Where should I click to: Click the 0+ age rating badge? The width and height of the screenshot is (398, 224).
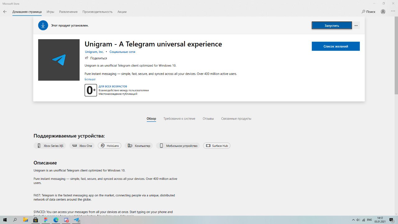click(x=91, y=90)
